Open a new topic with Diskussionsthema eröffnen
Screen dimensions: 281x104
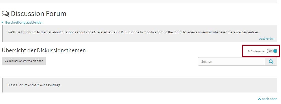(x=24, y=61)
